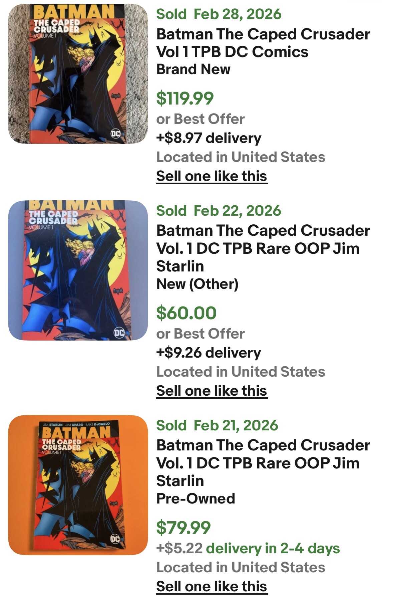Click 'Sell one like this' under the $60.00 listing

[x=212, y=391]
